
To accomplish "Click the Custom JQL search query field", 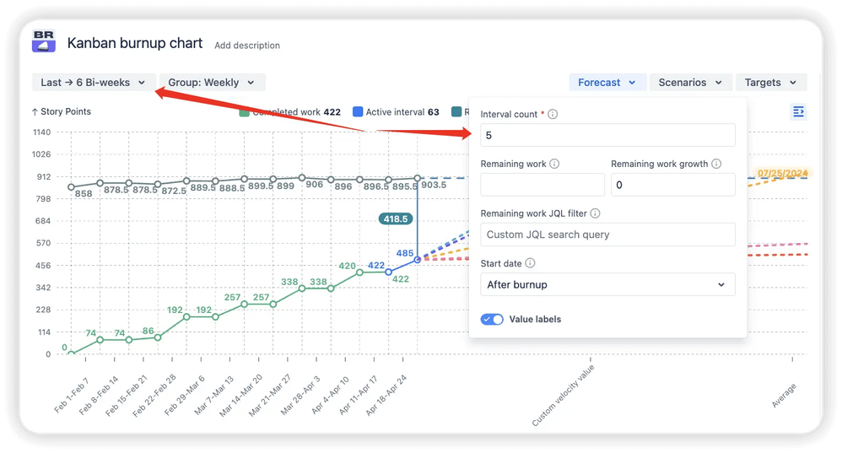I will (x=607, y=235).
